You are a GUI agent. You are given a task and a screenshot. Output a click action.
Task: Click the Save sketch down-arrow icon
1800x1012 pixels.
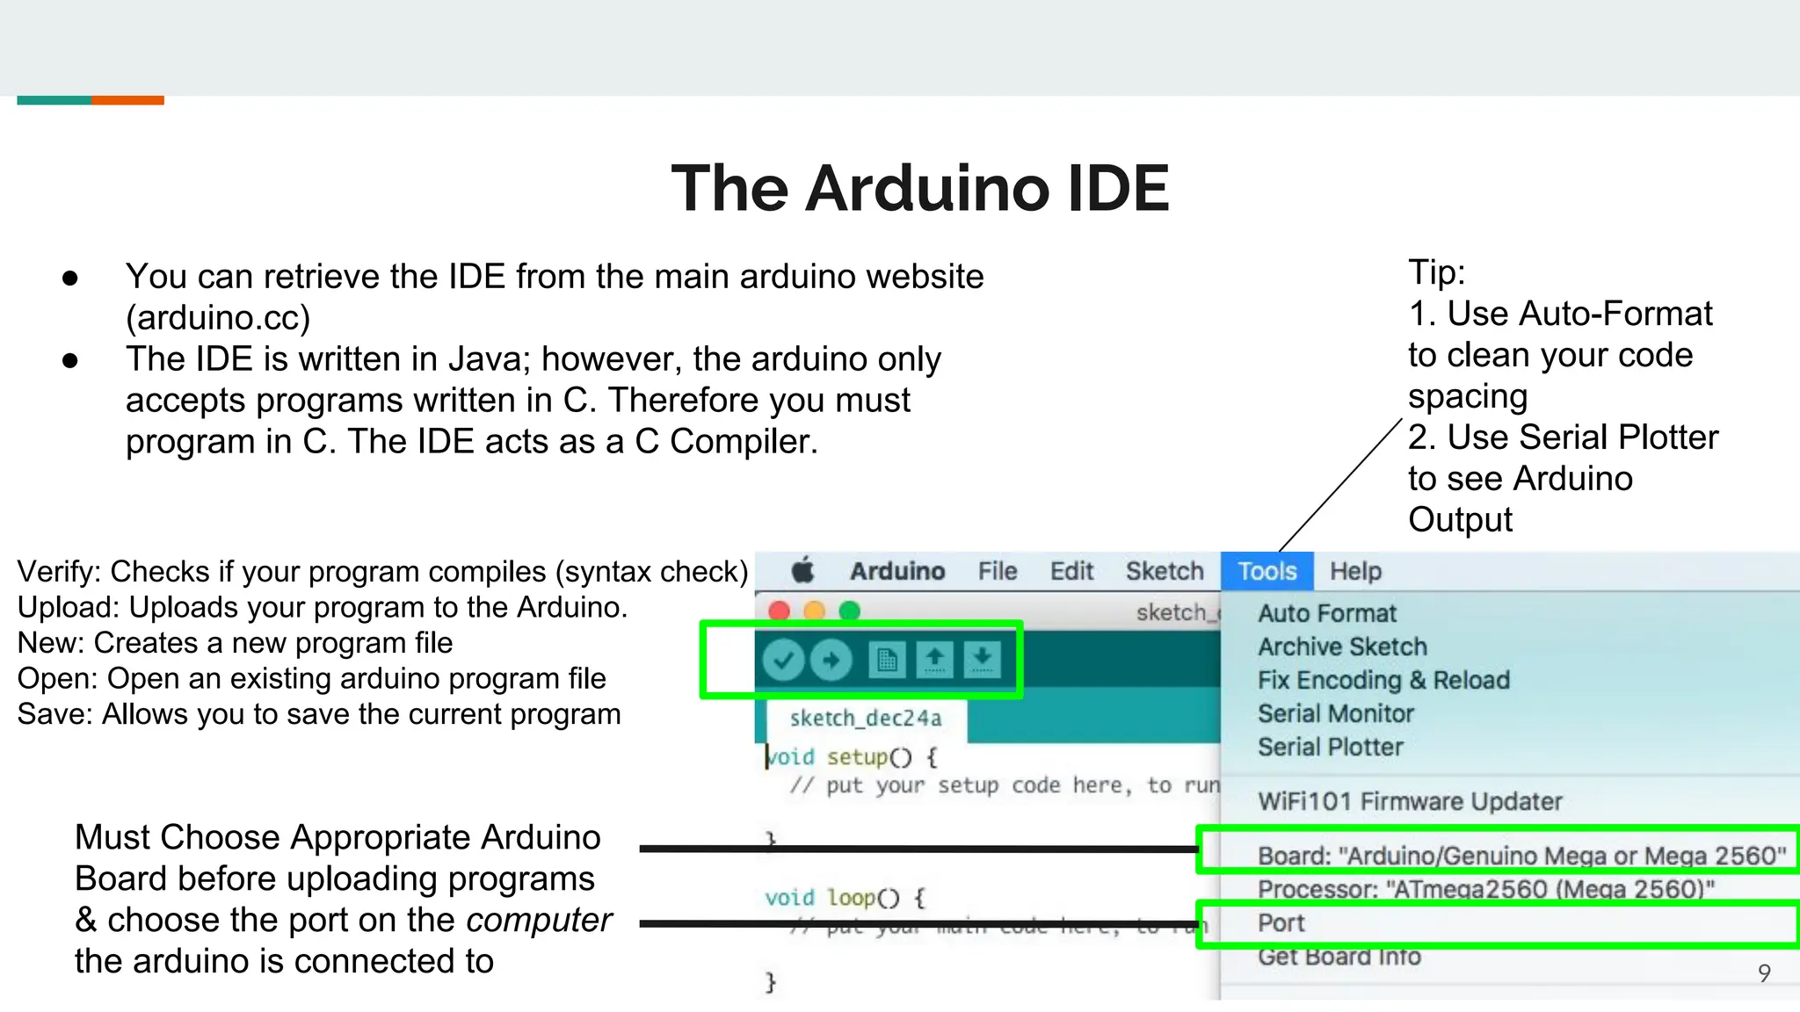tap(982, 660)
